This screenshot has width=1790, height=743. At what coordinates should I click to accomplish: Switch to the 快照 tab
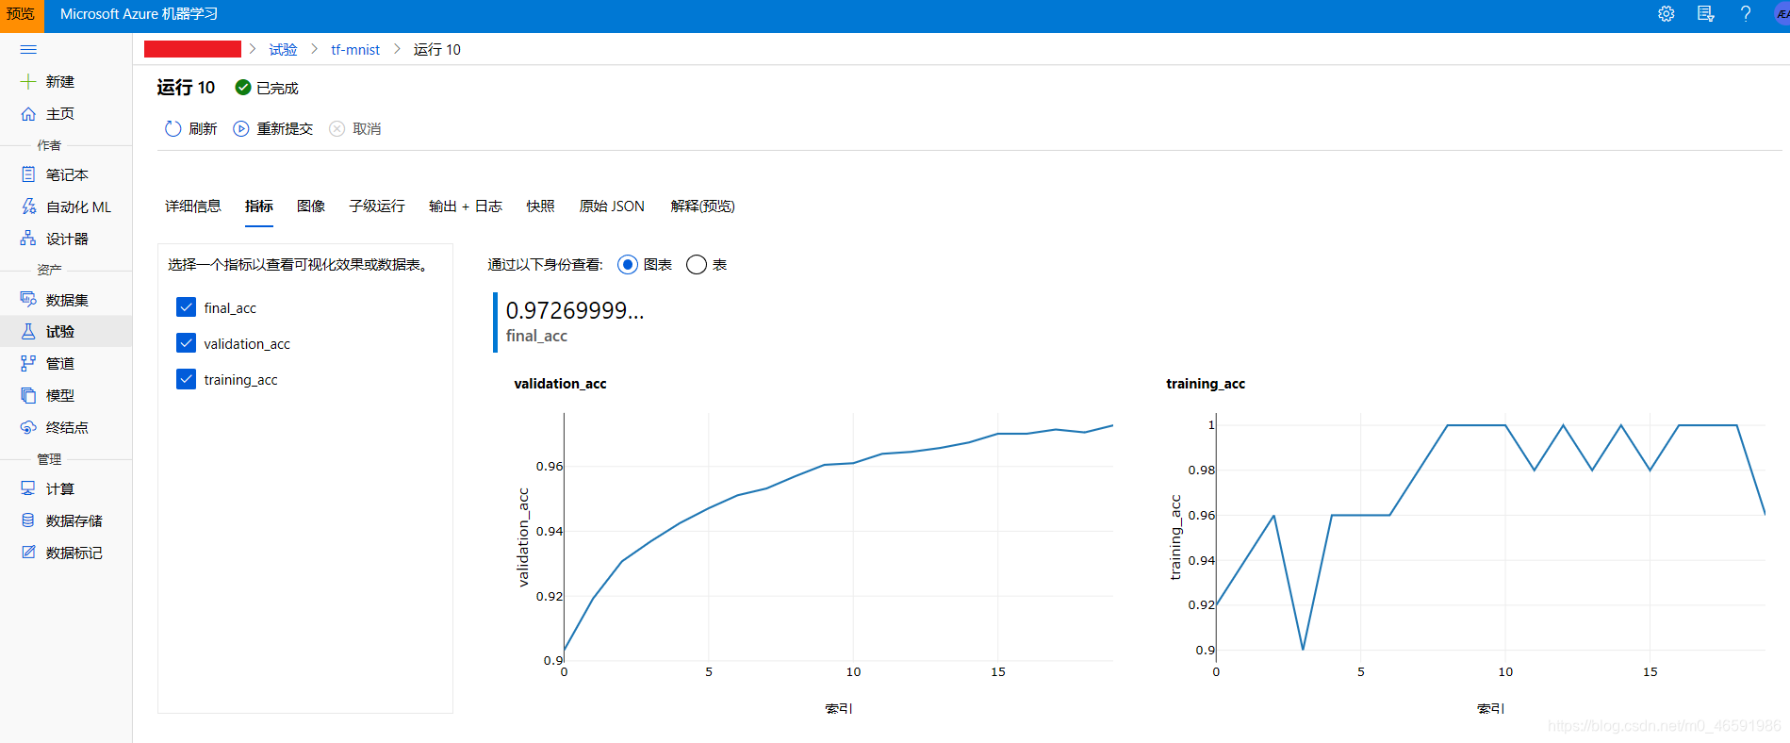[x=541, y=206]
